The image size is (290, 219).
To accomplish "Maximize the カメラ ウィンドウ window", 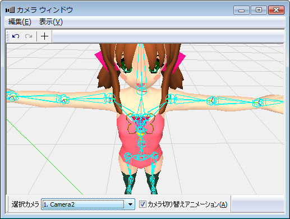I will point(259,10).
